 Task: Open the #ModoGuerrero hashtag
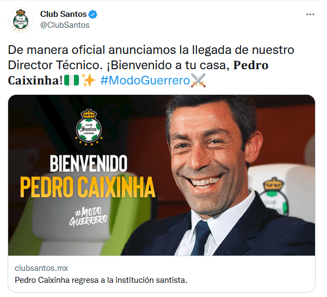click(145, 81)
